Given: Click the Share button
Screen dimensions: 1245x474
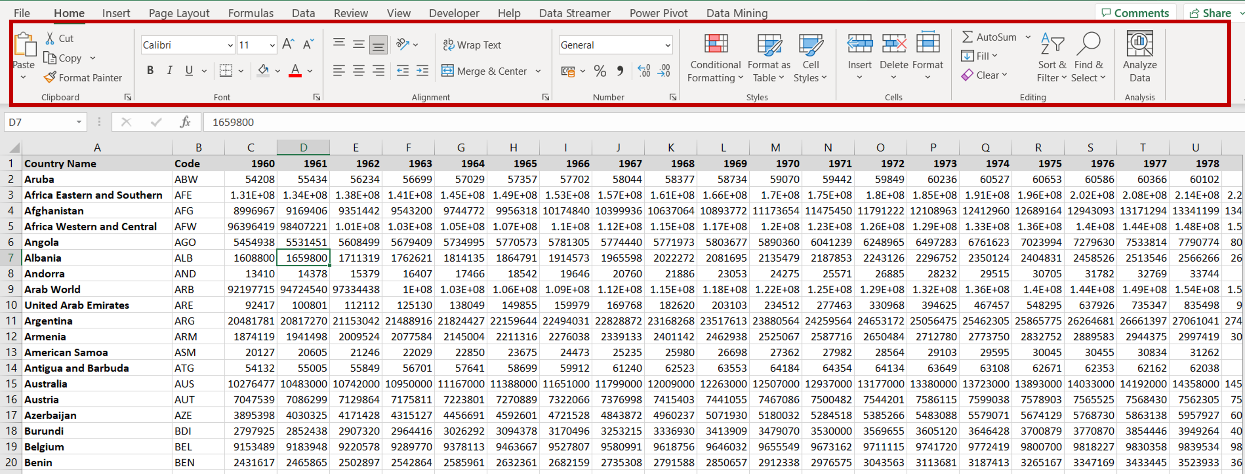Looking at the screenshot, I should [x=1210, y=12].
